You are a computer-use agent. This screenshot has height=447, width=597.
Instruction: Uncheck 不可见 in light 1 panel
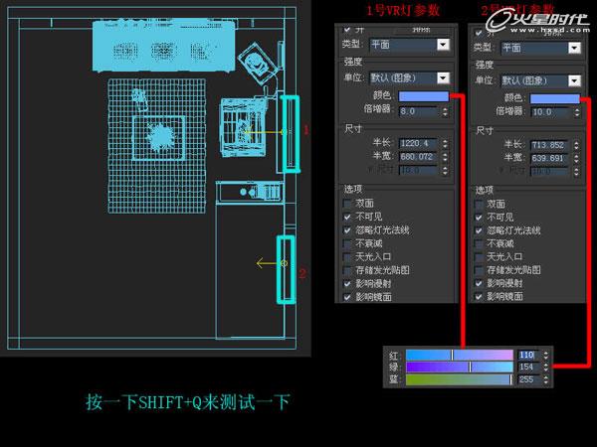[347, 217]
